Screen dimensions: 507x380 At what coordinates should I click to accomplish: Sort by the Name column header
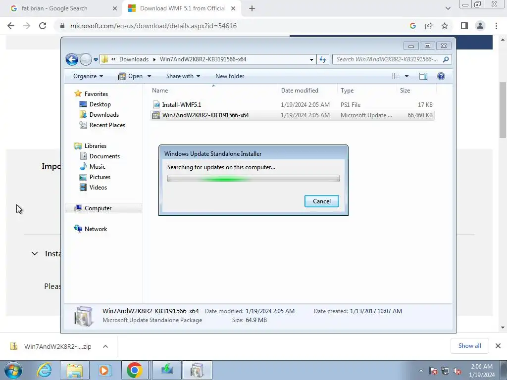(213, 91)
